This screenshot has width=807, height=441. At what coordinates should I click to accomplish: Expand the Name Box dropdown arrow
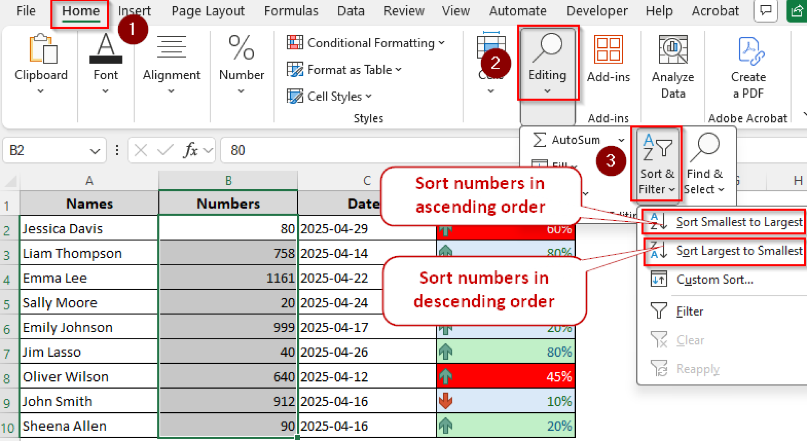(x=95, y=151)
